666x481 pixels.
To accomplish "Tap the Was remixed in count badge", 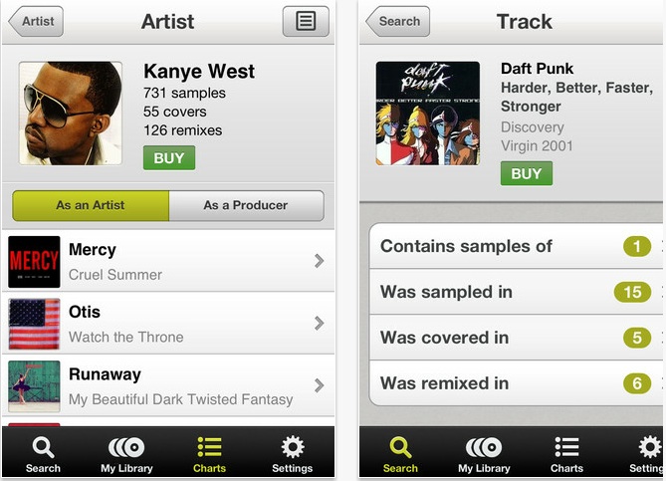I will (x=637, y=383).
